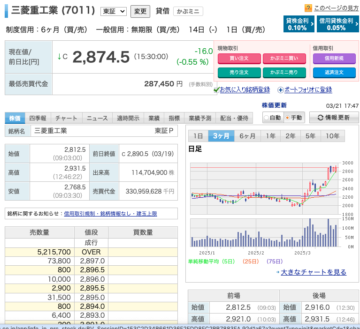This screenshot has width=360, height=329.
Task: Click 売り注文 sell order button
Action: [x=239, y=73]
